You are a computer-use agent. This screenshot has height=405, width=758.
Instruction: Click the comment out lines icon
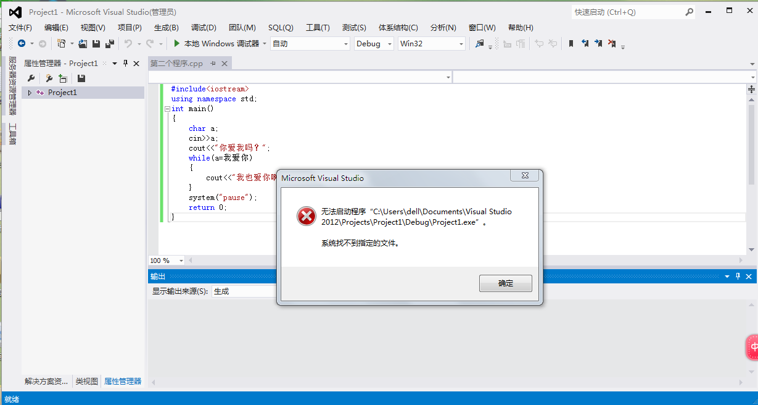pyautogui.click(x=539, y=44)
